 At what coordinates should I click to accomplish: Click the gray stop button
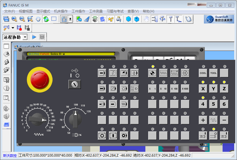pos(42,37)
